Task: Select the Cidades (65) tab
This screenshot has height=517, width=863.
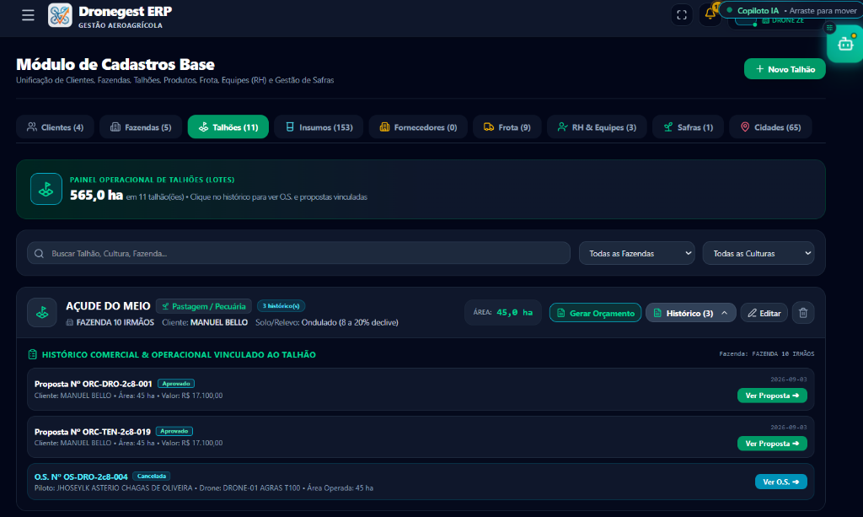Action: 770,127
